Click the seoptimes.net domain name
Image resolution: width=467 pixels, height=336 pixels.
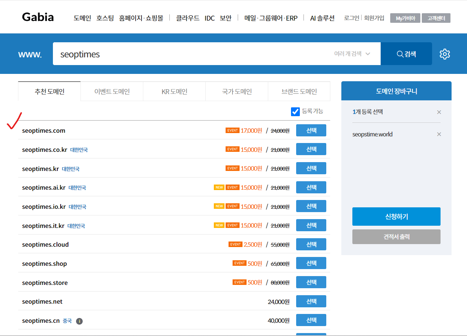pos(42,302)
